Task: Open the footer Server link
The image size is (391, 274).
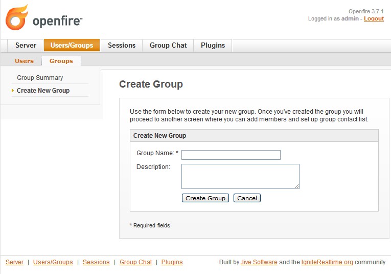Action: coord(14,262)
